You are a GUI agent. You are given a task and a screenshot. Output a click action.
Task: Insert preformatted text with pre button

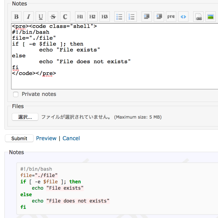(x=171, y=17)
